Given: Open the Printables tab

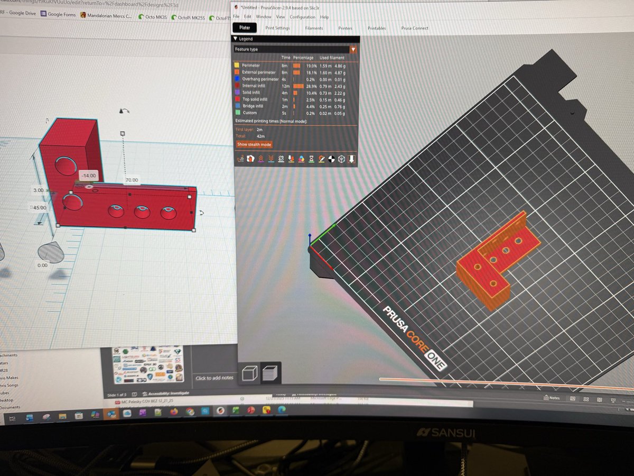Looking at the screenshot, I should (x=377, y=28).
